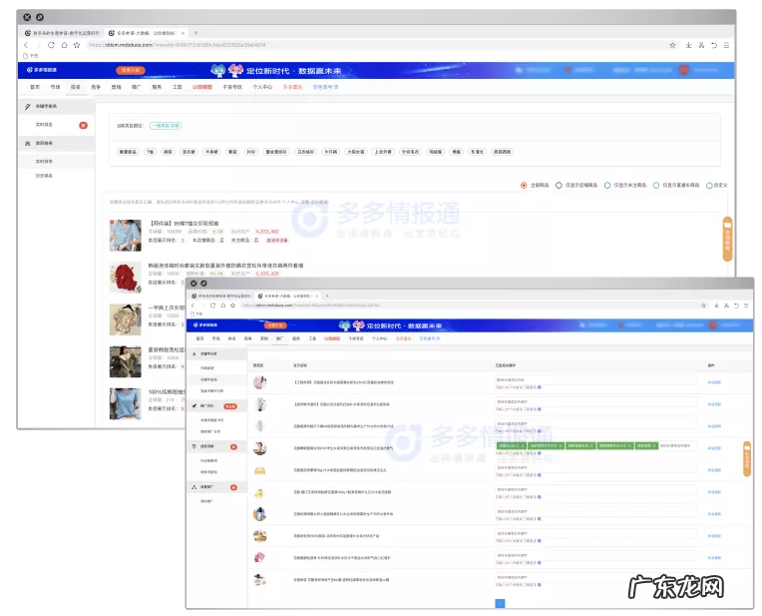Open the product thumbnail of the blue printed T-shirt
The image size is (762, 616).
click(x=125, y=236)
